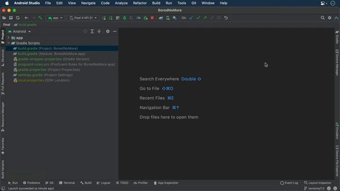Open the Refactor menu
Viewport: 340px width, 191px height.
coord(140,3)
